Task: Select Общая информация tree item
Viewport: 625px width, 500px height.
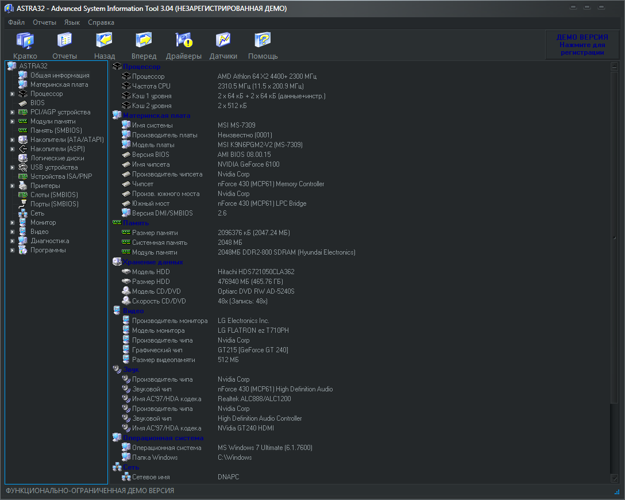Action: click(60, 75)
